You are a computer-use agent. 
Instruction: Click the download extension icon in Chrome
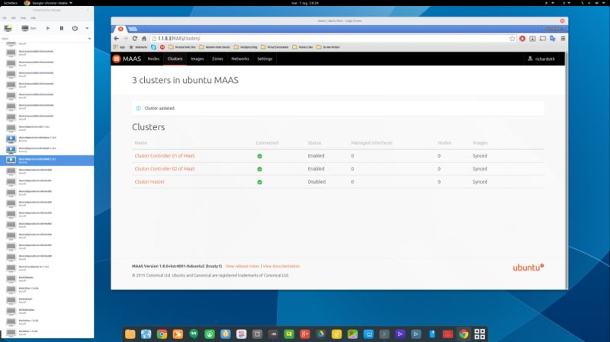pyautogui.click(x=532, y=39)
